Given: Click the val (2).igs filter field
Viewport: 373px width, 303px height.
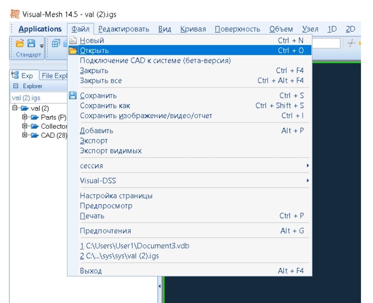Looking at the screenshot, I should tap(38, 97).
